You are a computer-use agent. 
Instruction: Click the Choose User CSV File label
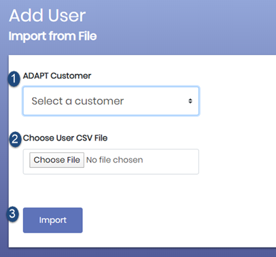[65, 138]
